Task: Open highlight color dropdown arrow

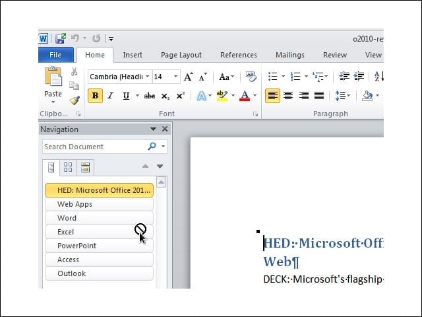Action: click(233, 95)
